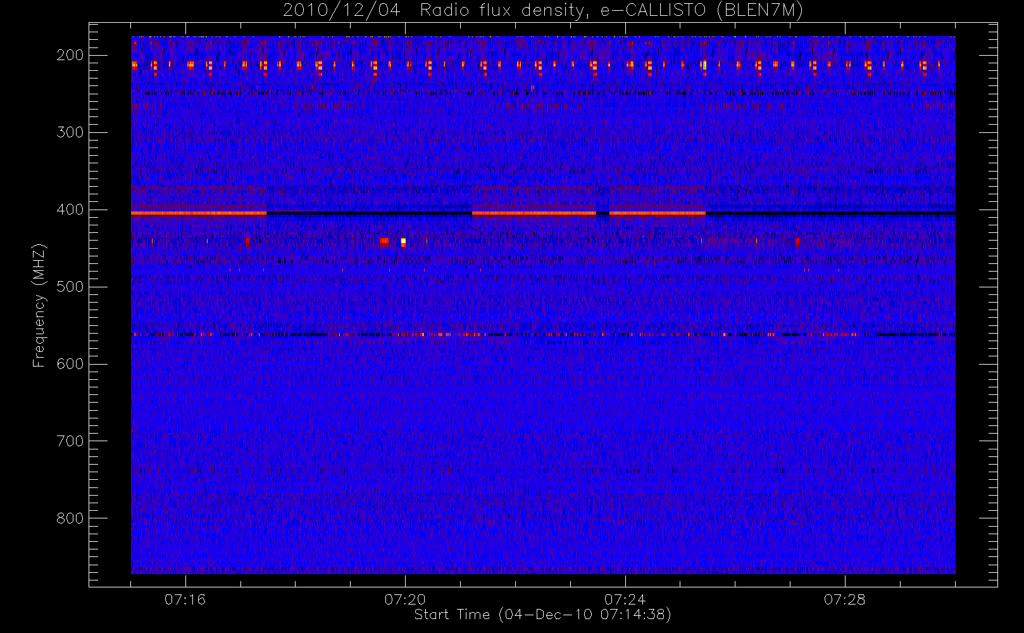Image resolution: width=1024 pixels, height=633 pixels.
Task: Select the 800 frequency tick label
Action: (x=70, y=518)
